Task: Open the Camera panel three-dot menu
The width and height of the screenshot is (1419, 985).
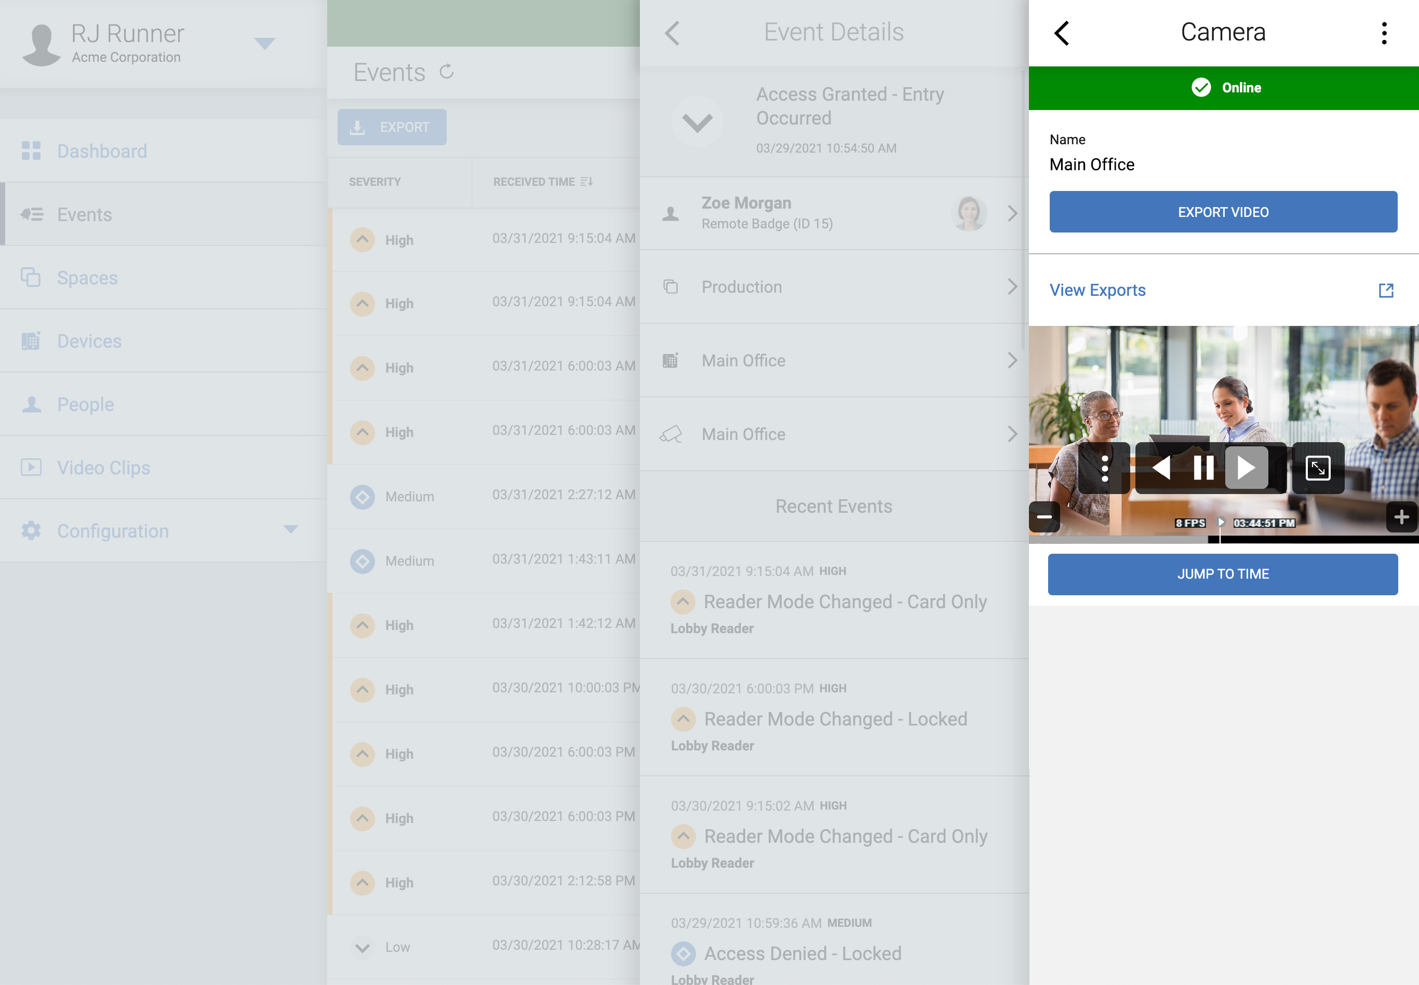Action: pyautogui.click(x=1384, y=33)
